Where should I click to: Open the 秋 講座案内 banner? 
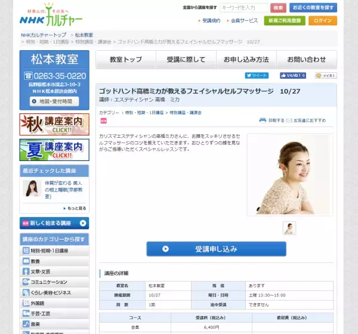tap(54, 125)
